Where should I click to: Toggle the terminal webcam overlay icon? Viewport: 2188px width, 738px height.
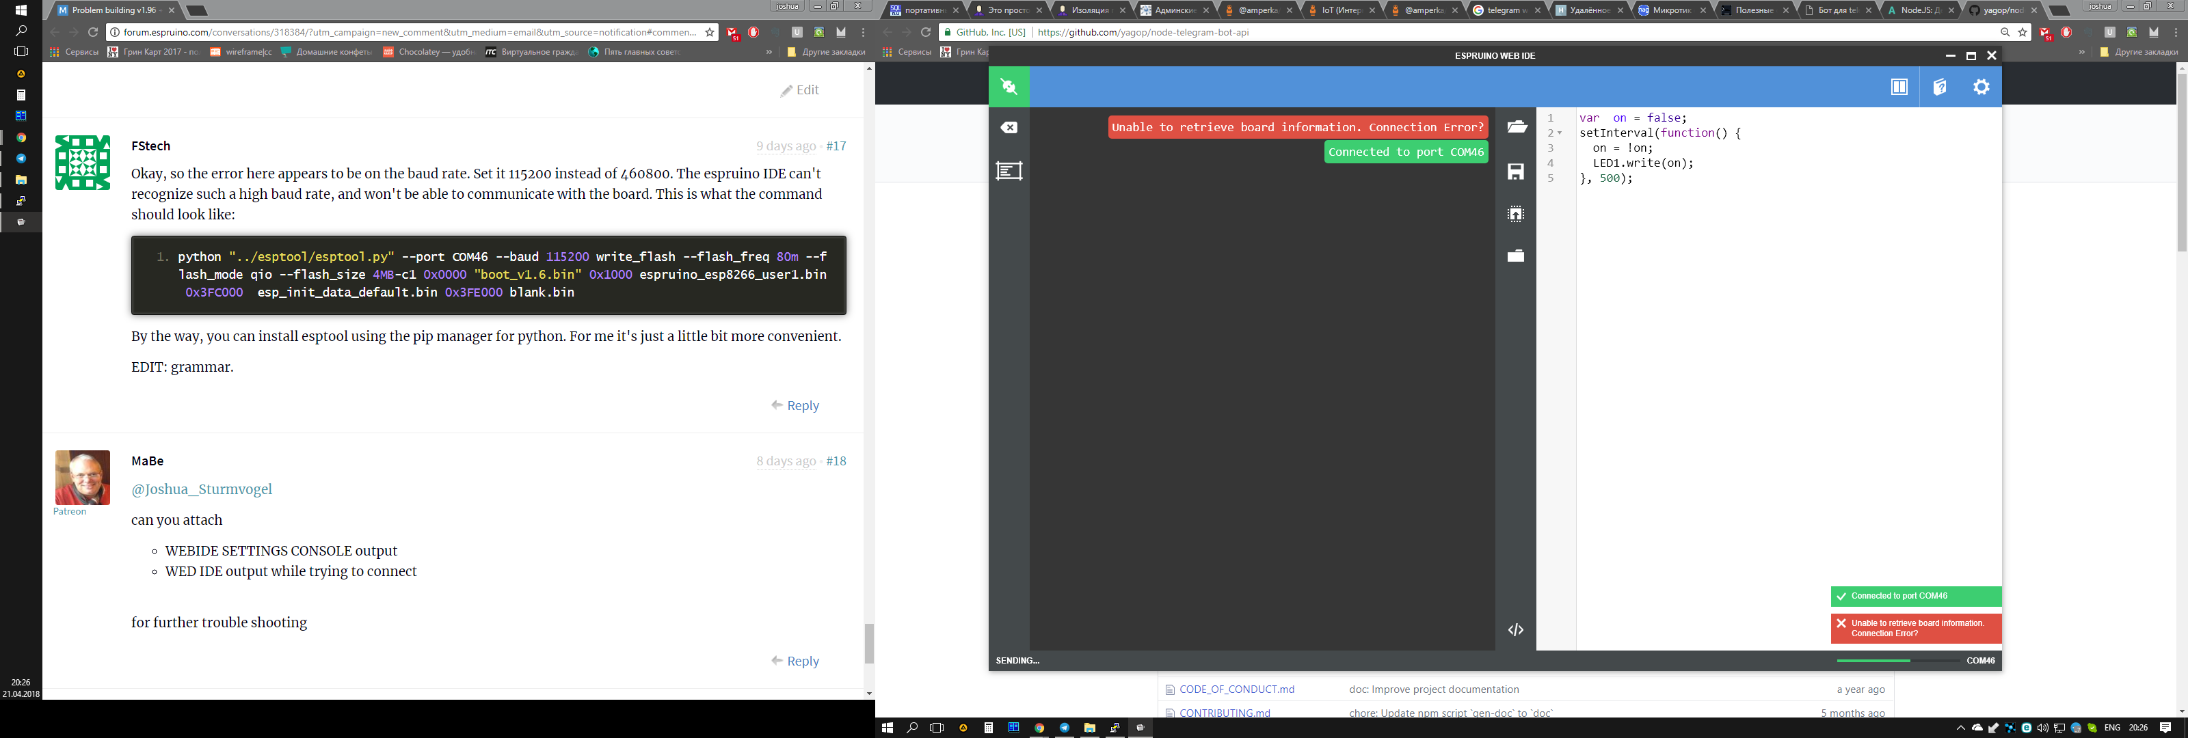coord(1009,171)
